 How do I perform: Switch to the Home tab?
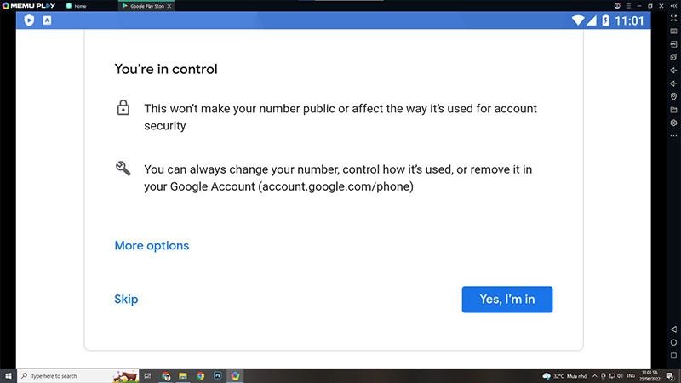pos(80,6)
